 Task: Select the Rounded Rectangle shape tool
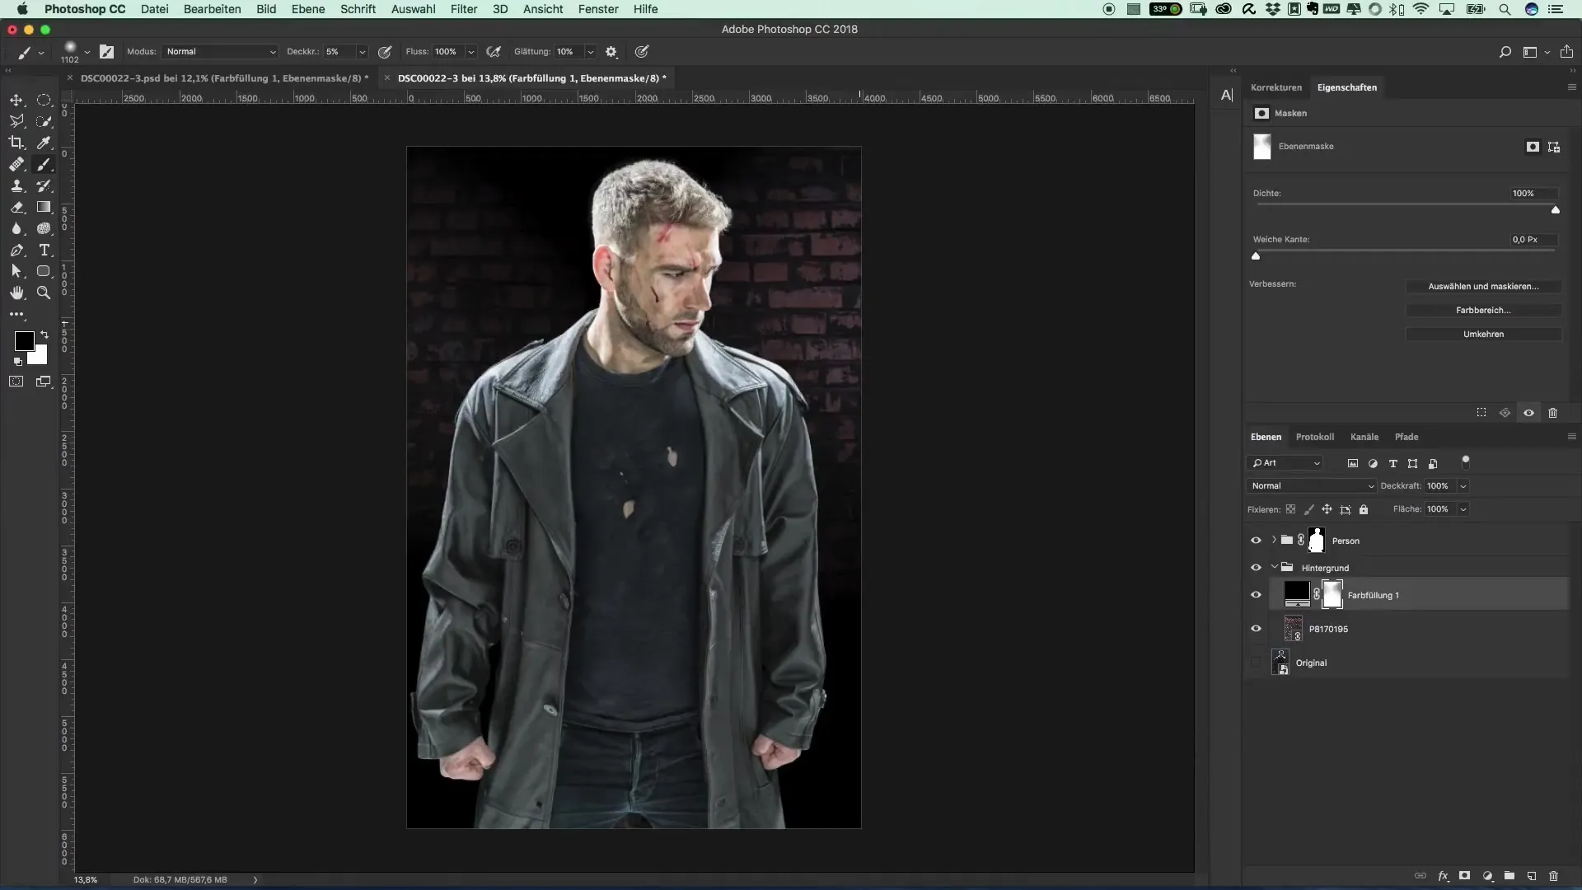[x=44, y=271]
